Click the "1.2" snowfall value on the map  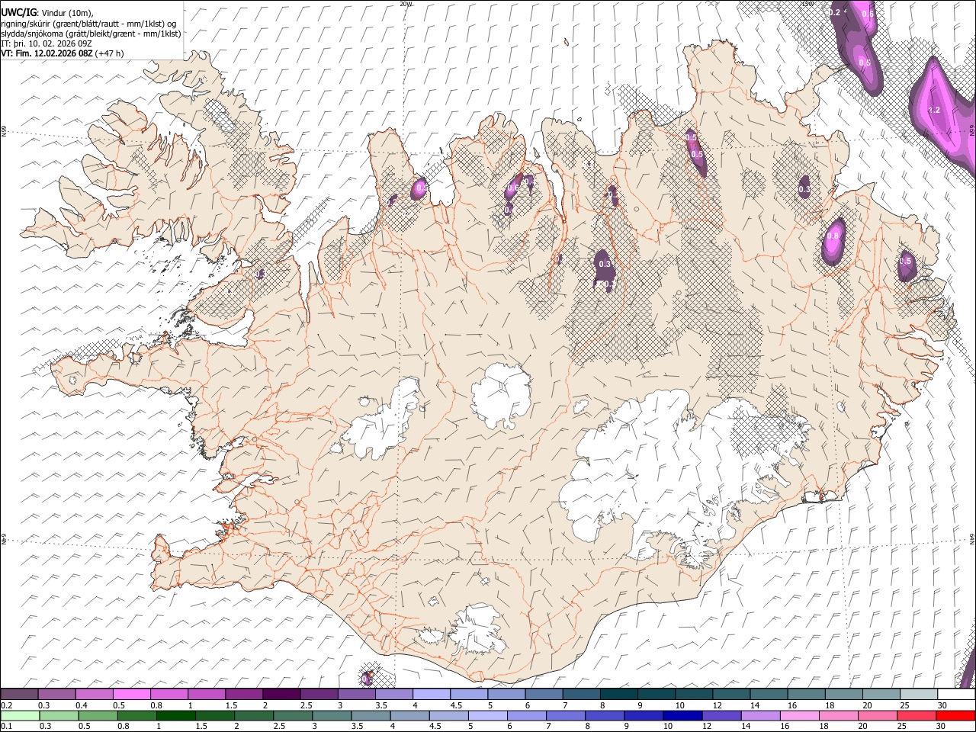point(933,111)
